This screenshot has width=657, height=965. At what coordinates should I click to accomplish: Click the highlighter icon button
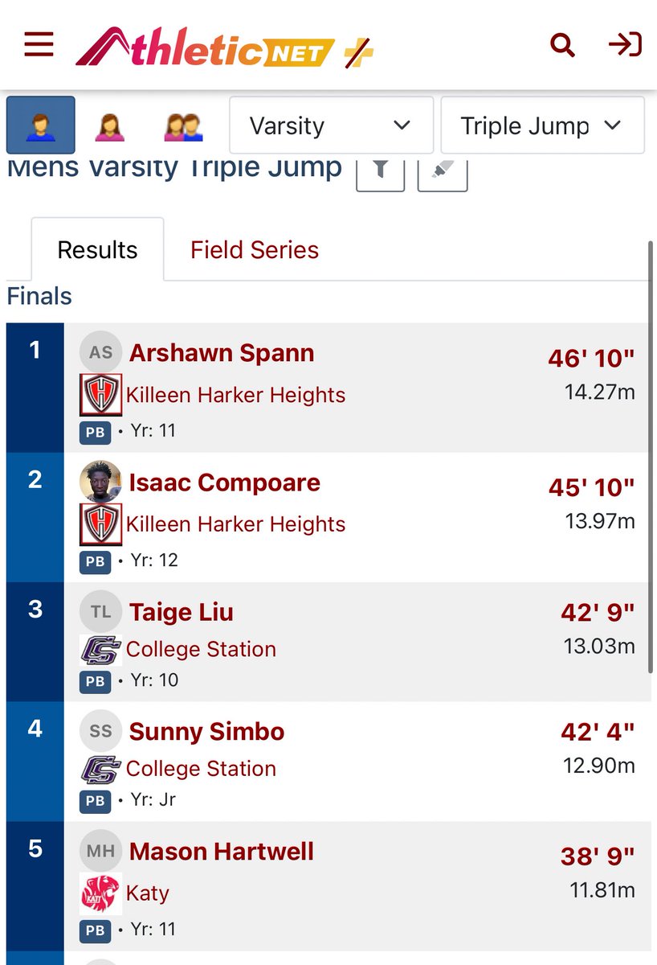click(442, 172)
